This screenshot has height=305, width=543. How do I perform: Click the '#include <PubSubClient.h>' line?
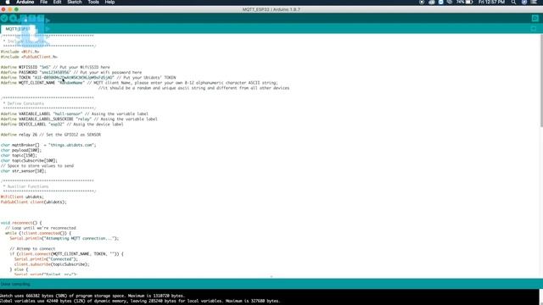[x=29, y=57]
